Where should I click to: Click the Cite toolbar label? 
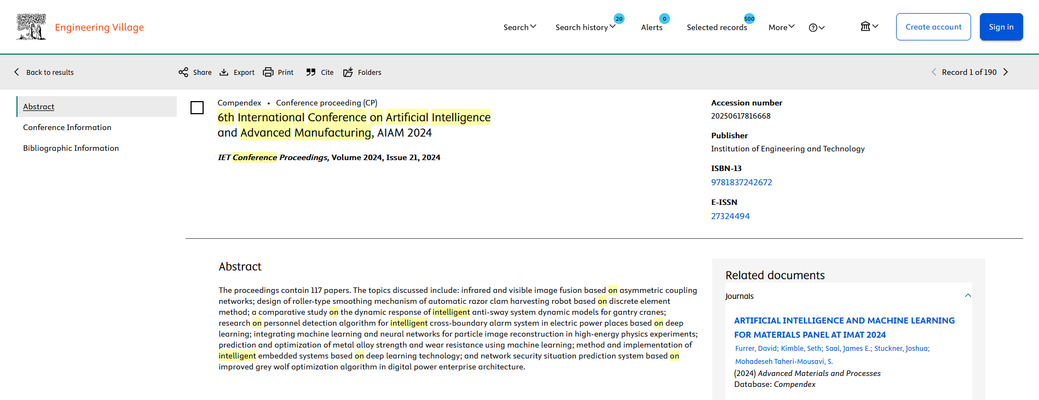click(327, 72)
